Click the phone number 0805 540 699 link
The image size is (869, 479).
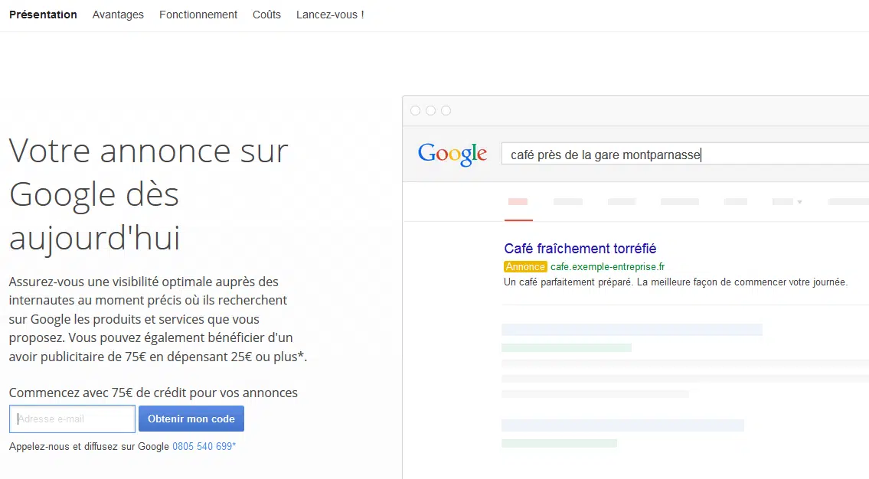point(204,446)
